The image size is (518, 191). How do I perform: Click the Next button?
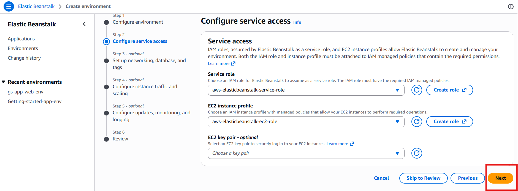point(500,178)
